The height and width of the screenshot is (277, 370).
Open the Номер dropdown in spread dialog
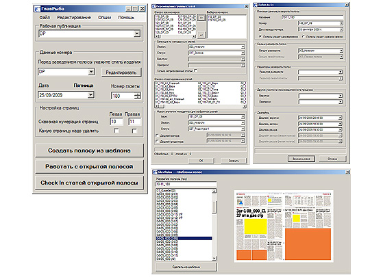[341, 23]
